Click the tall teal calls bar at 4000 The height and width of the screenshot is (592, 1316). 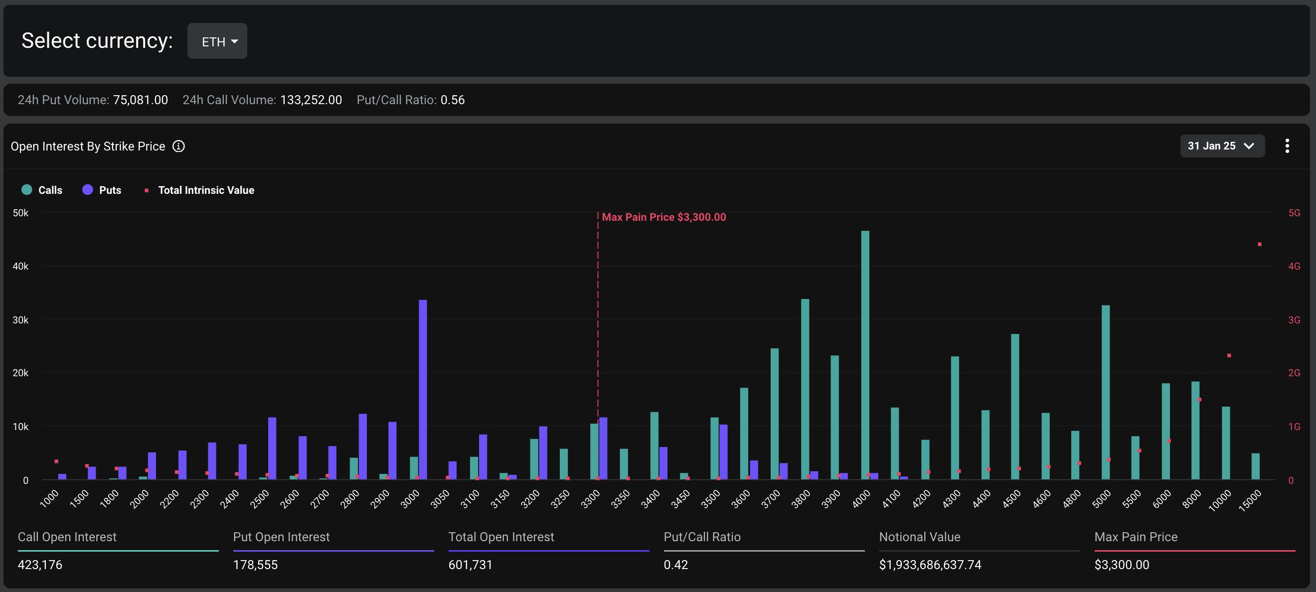click(x=865, y=358)
